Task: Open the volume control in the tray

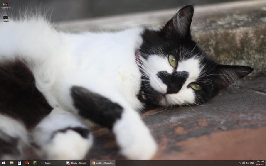Action: click(x=244, y=163)
